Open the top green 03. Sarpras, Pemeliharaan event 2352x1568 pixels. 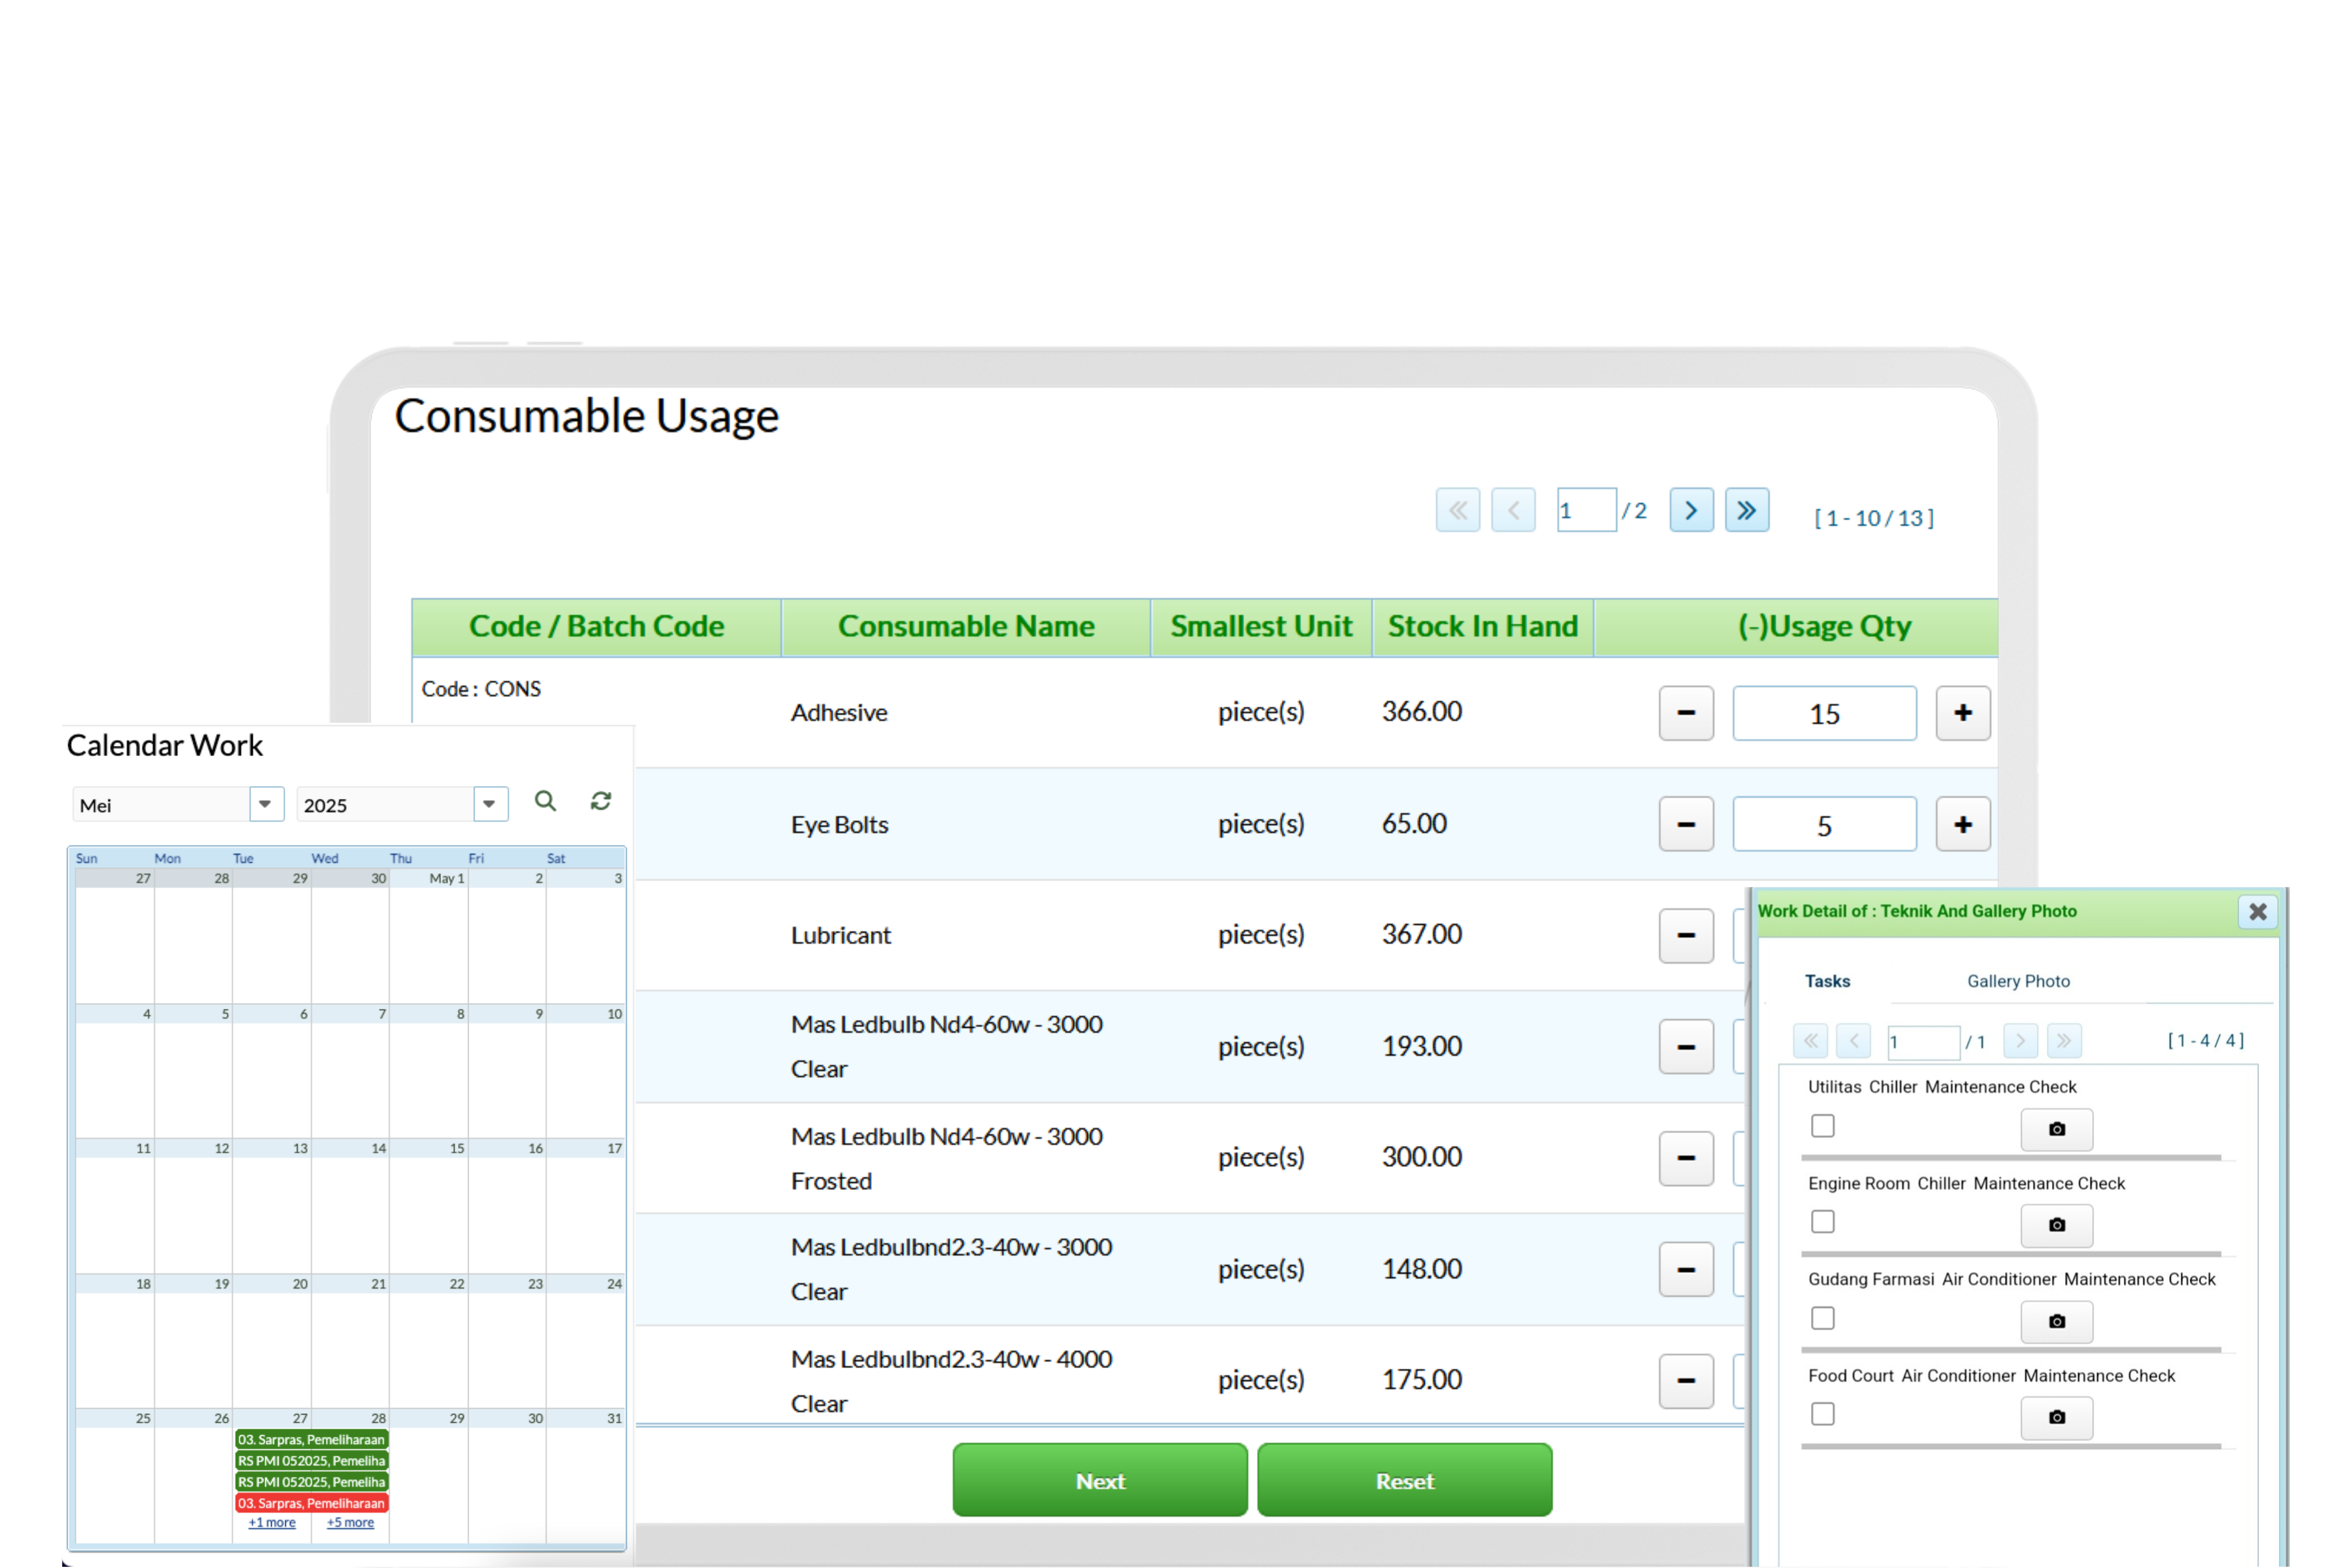311,1440
